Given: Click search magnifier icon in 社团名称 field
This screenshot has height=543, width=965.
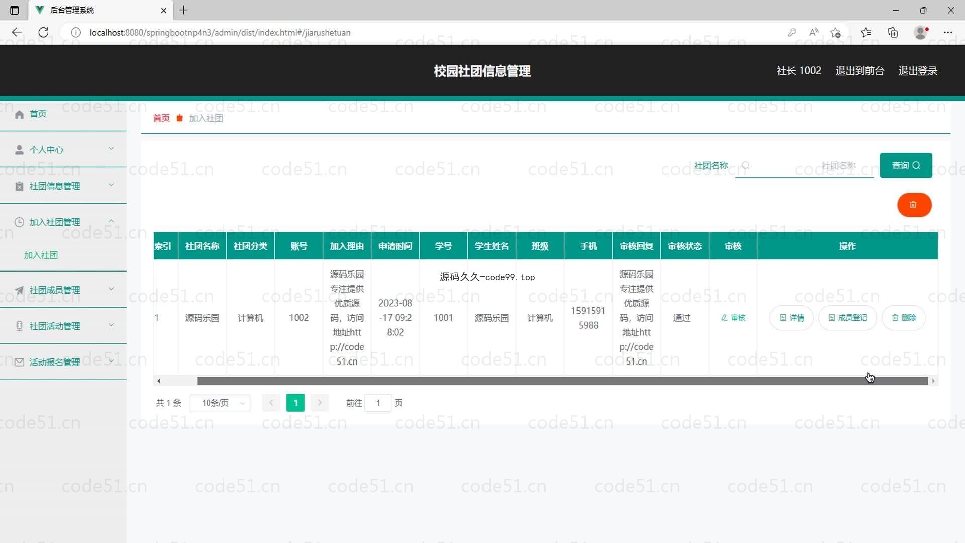Looking at the screenshot, I should [x=746, y=165].
